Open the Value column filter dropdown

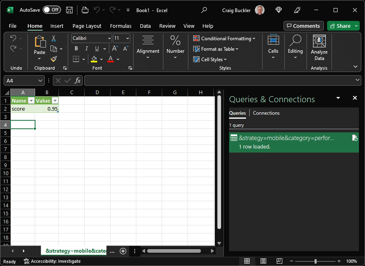point(55,101)
